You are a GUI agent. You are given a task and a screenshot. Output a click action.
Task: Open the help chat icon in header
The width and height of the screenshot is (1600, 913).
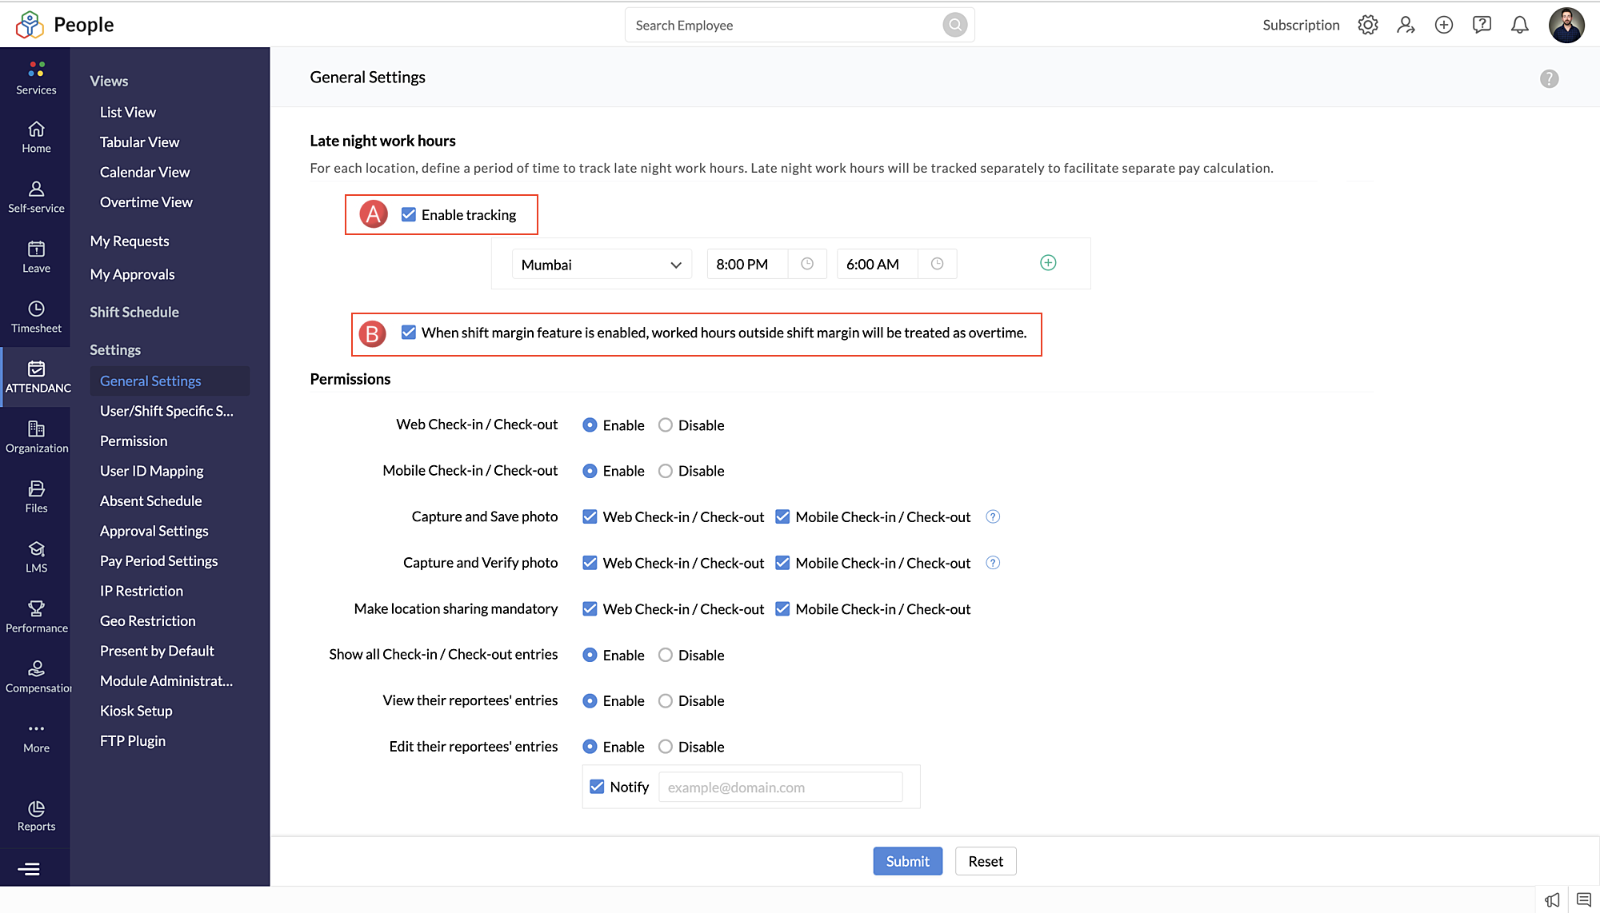tap(1482, 25)
